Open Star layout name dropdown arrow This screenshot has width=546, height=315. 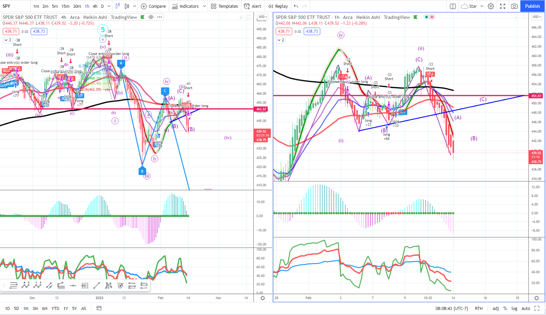[482, 6]
